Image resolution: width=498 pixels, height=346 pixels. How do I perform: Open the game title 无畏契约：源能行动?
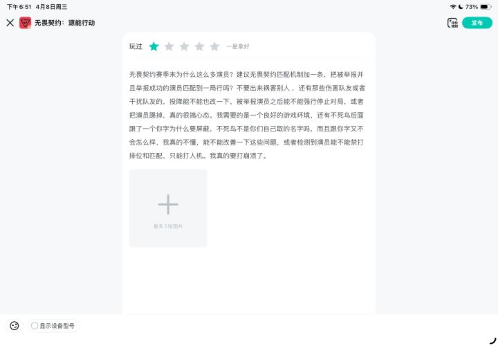(x=65, y=23)
